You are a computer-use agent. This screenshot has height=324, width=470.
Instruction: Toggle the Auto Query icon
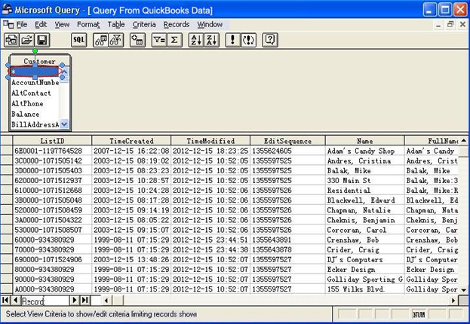tap(248, 40)
